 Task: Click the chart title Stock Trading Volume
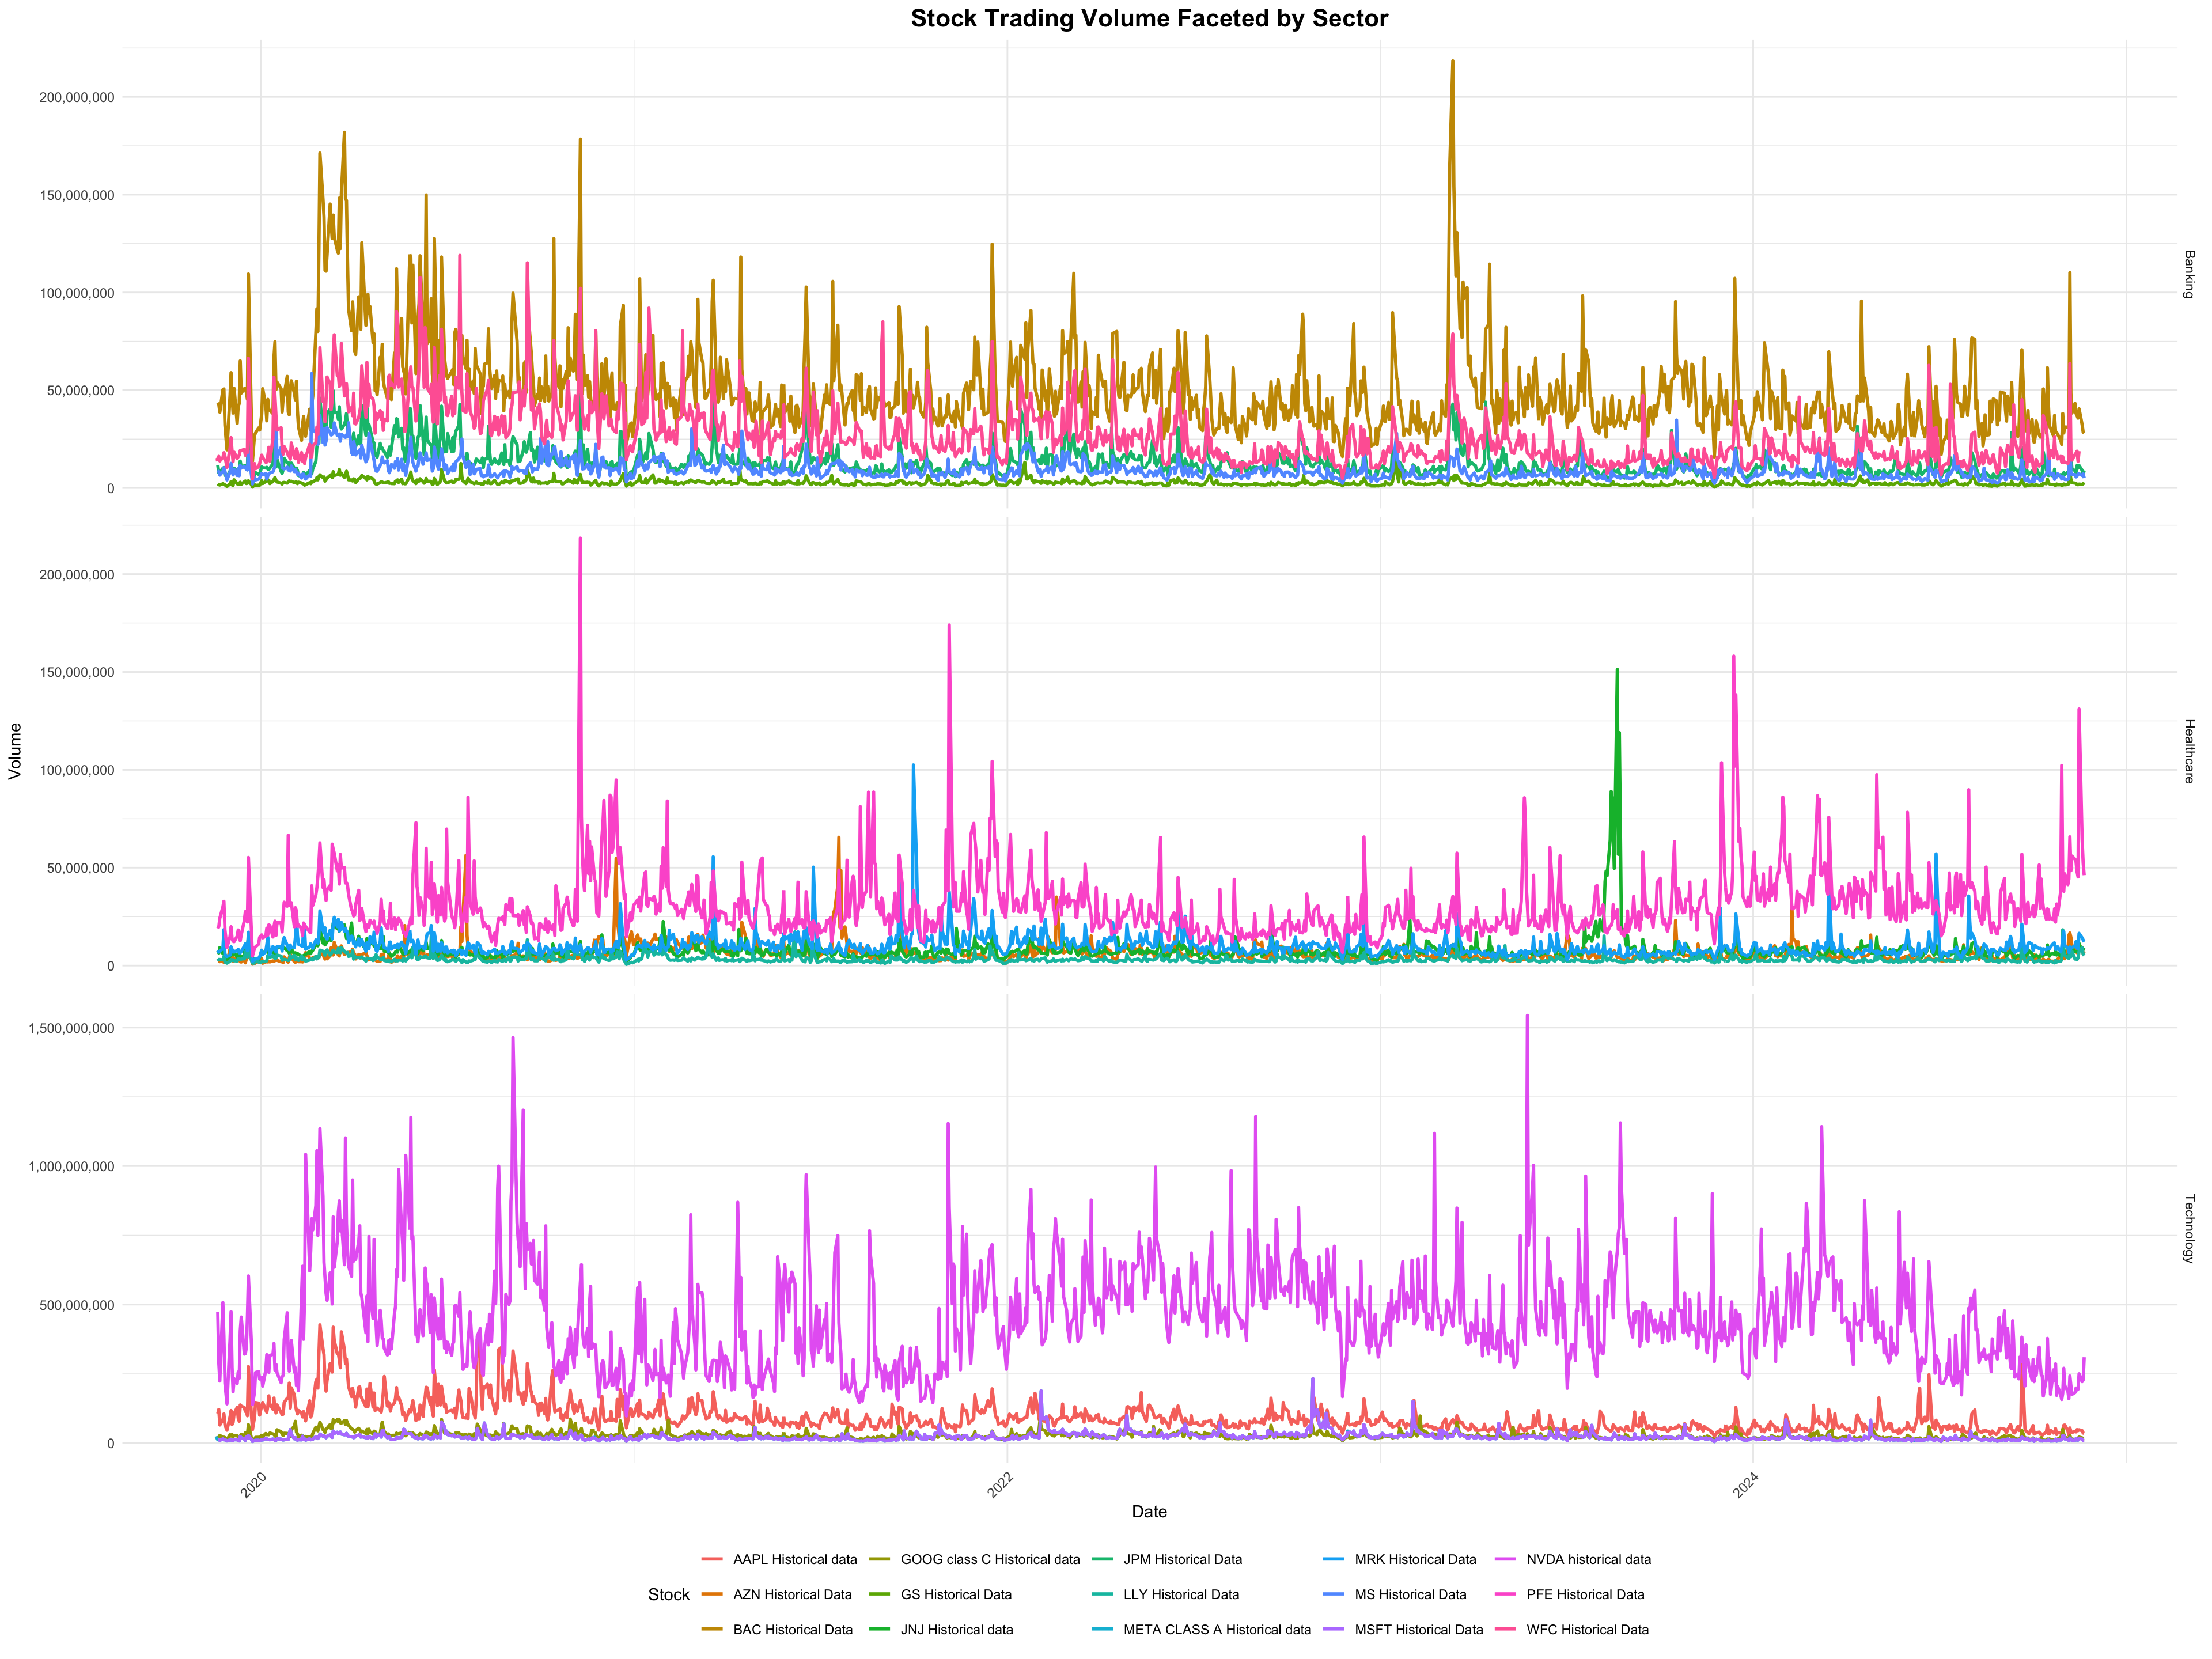click(1149, 18)
